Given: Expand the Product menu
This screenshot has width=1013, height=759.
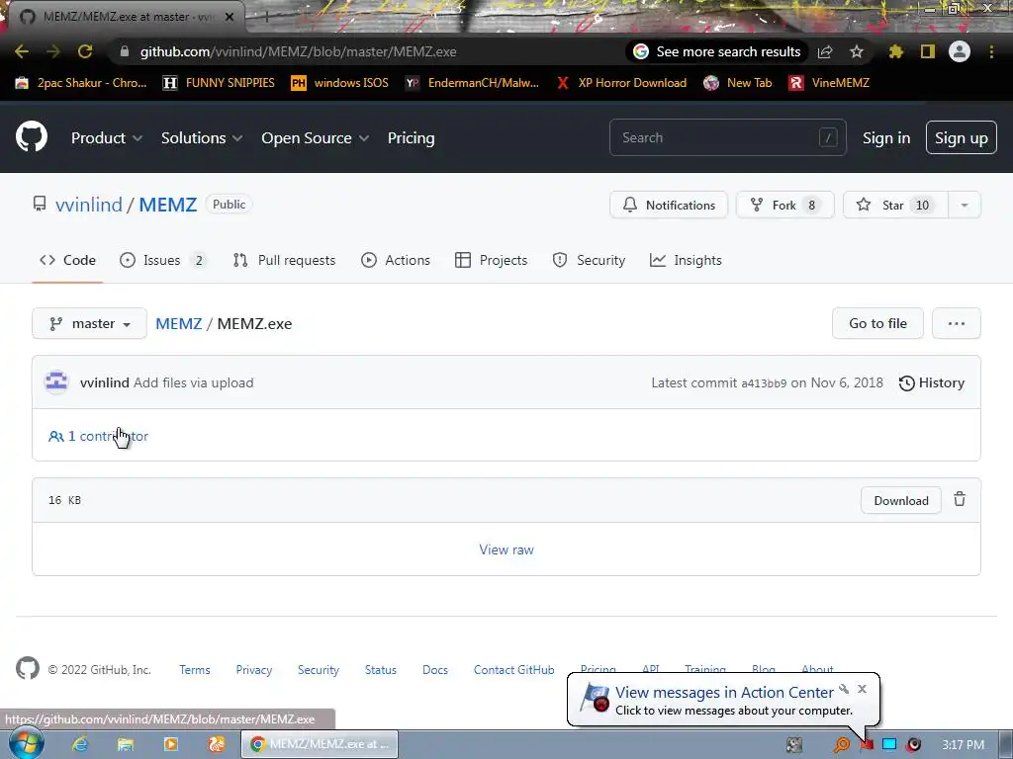Looking at the screenshot, I should (107, 138).
